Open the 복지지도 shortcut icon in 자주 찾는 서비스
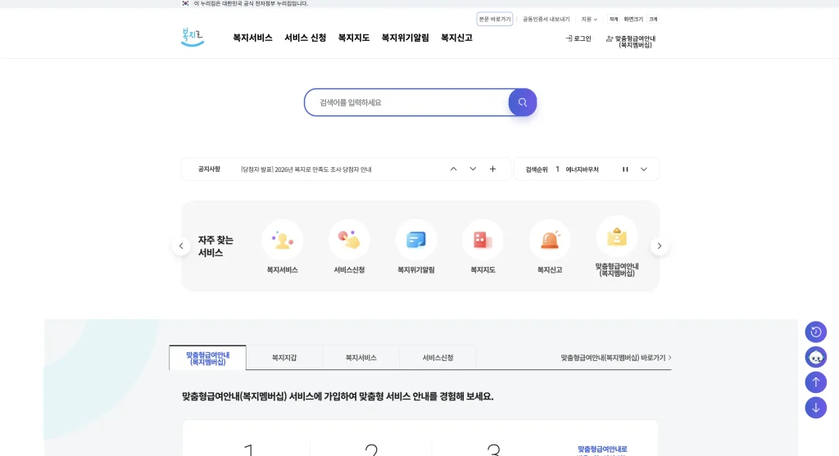Image resolution: width=839 pixels, height=456 pixels. [483, 240]
